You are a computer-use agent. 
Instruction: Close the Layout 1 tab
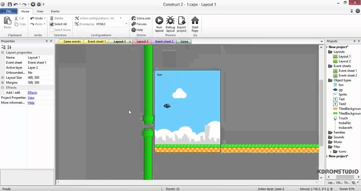(x=130, y=41)
